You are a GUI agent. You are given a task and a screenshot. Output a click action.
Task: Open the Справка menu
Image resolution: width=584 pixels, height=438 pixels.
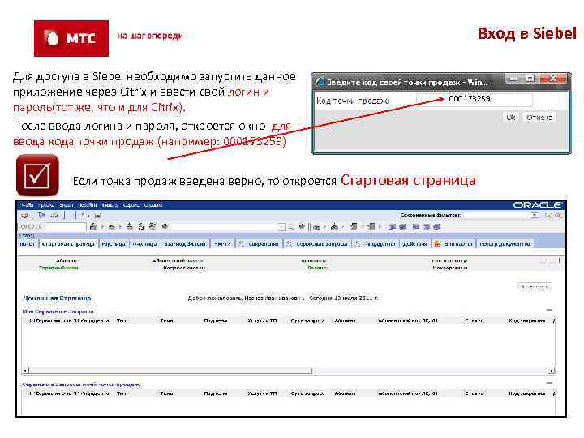point(153,205)
